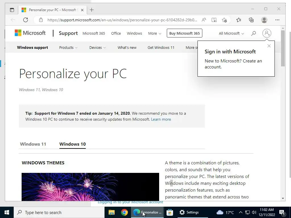Open taskbar clock showing 11:02 AM
The width and height of the screenshot is (291, 218).
[x=267, y=212]
